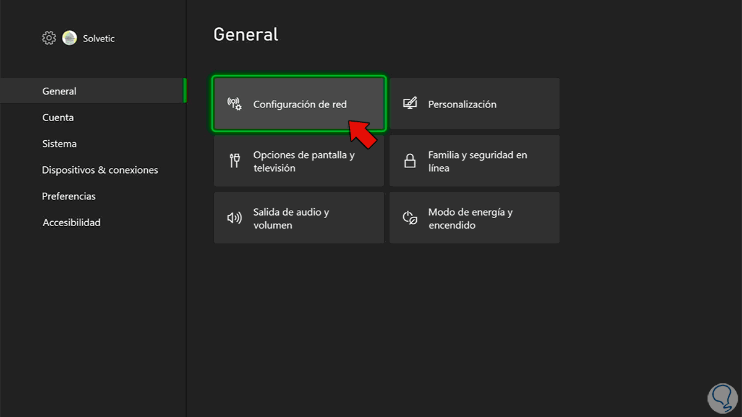The width and height of the screenshot is (742, 417).
Task: Open Modo de energía y encendido
Action: pyautogui.click(x=474, y=218)
